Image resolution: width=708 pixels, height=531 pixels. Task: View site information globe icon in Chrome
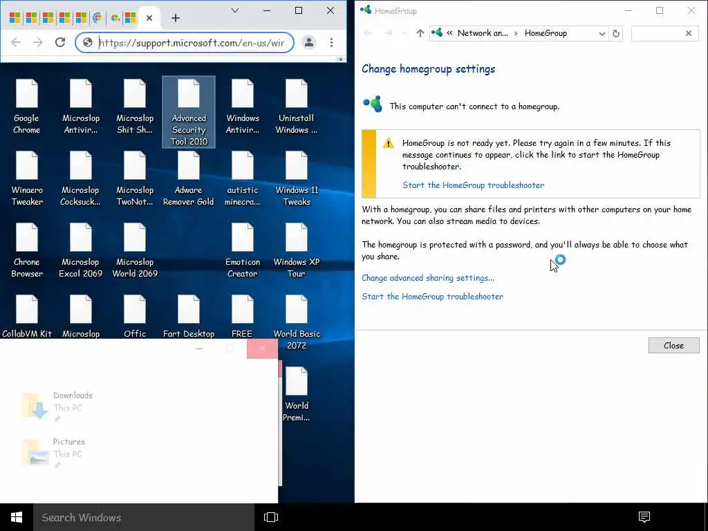[88, 42]
